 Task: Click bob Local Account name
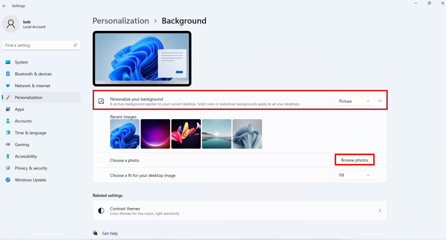pyautogui.click(x=34, y=24)
